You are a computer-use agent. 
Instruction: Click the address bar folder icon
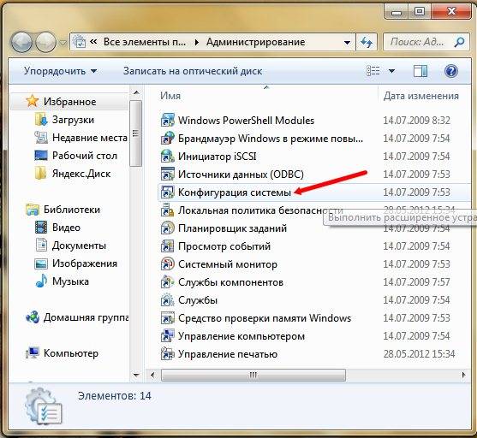80,42
